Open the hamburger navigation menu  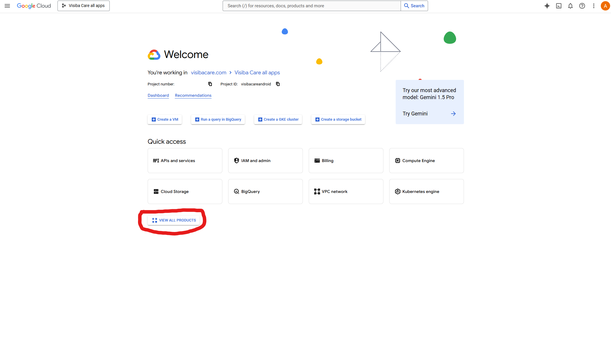coord(7,6)
